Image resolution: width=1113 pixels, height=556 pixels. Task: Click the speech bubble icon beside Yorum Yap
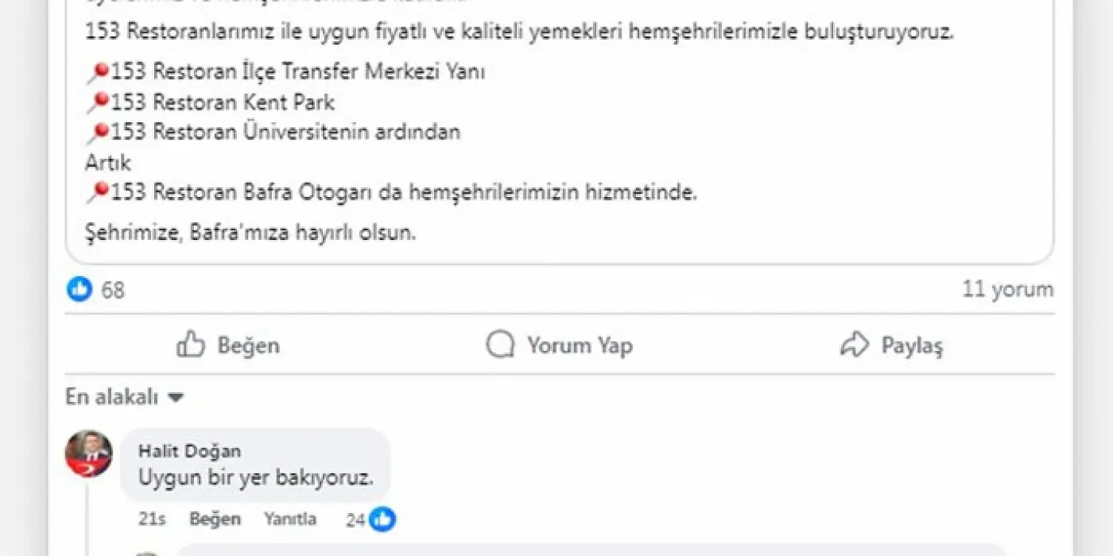[x=501, y=344]
